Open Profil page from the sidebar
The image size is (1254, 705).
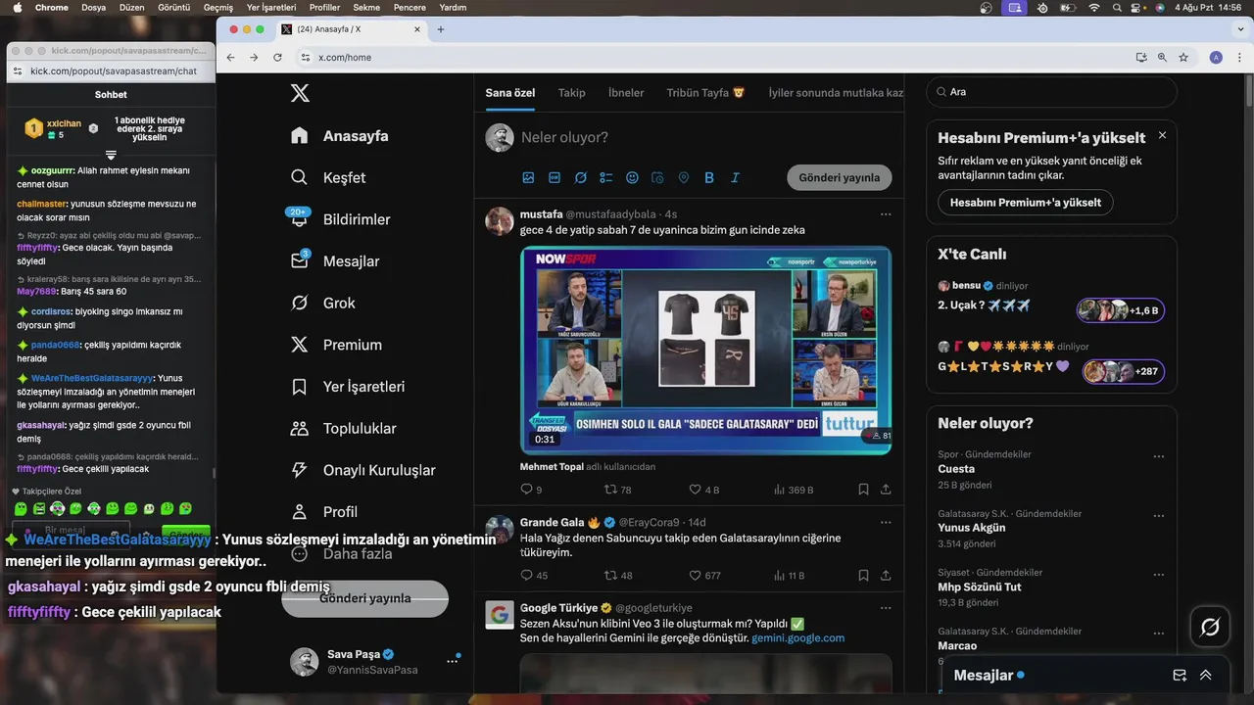coord(324,512)
